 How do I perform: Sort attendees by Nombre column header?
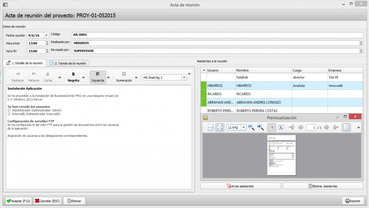(264, 70)
